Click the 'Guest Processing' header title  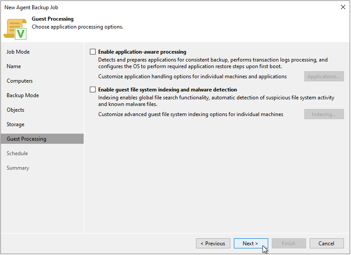[x=52, y=19]
